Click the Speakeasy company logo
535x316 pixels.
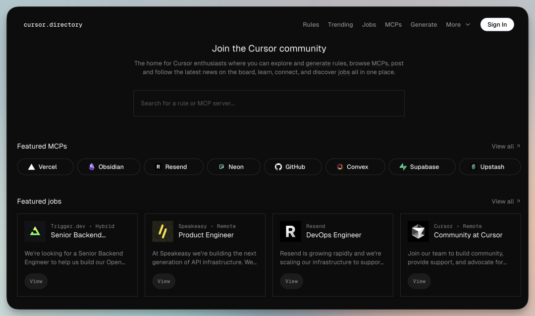coord(163,231)
